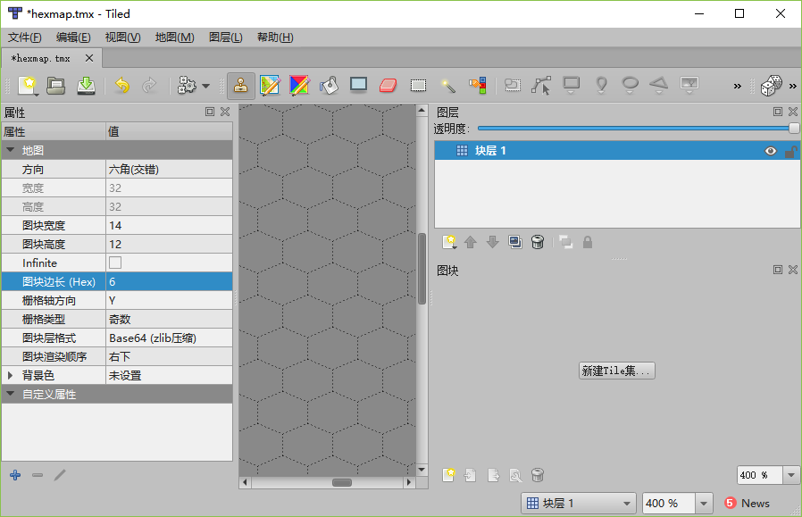Click the New map toolbar icon

28,86
